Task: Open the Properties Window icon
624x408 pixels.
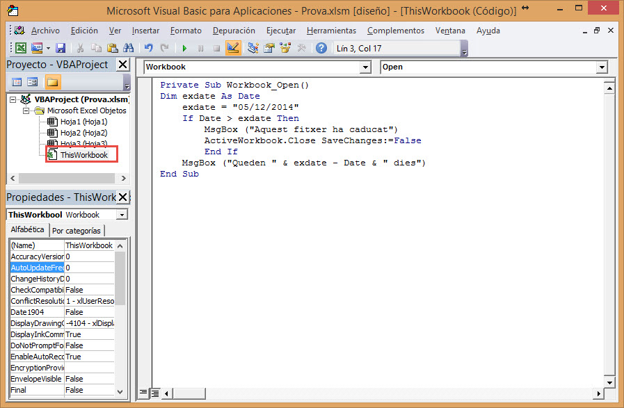Action: click(269, 48)
